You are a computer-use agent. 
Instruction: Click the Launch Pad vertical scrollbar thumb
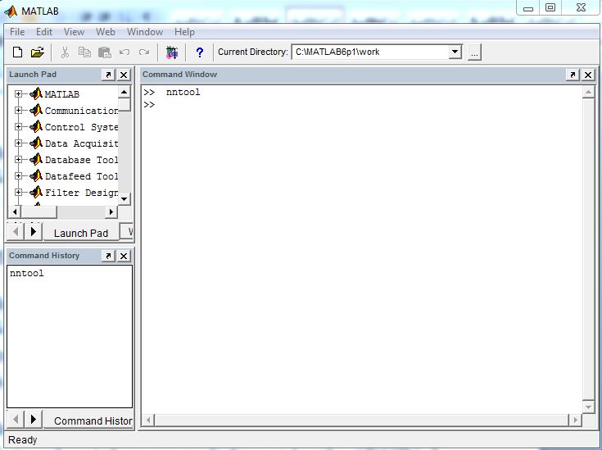124,105
